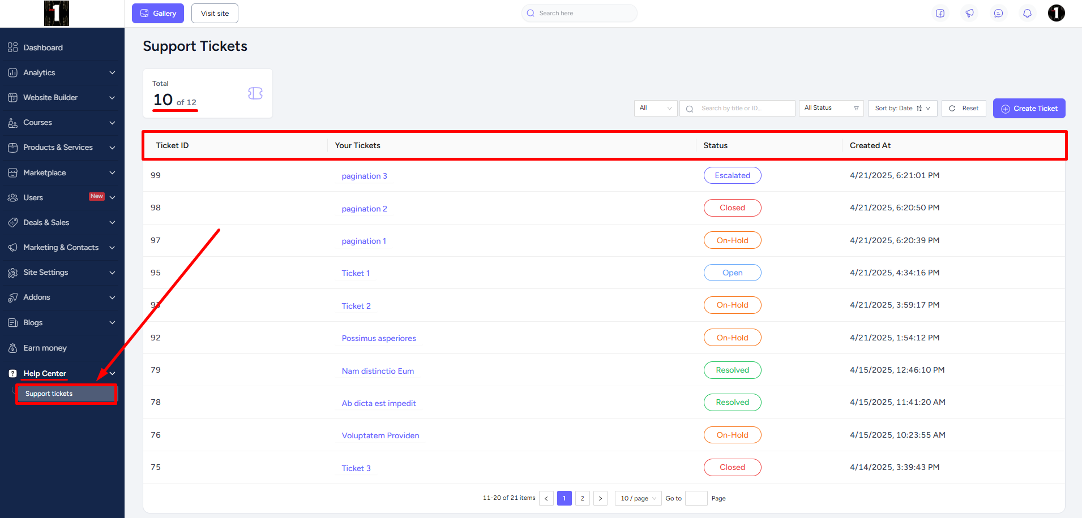The image size is (1082, 518).
Task: Click the Closed badge on ticket 75
Action: coord(732,467)
